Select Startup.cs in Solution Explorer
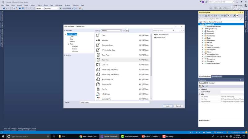The height and width of the screenshot is (139, 248). coord(210,61)
